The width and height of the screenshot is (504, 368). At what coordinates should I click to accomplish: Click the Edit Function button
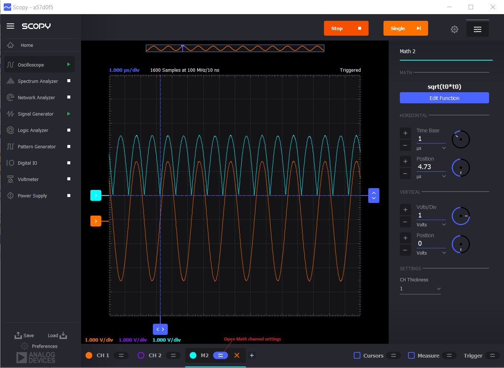click(444, 98)
